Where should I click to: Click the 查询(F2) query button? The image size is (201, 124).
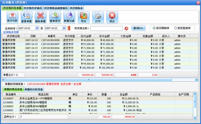(x=138, y=28)
